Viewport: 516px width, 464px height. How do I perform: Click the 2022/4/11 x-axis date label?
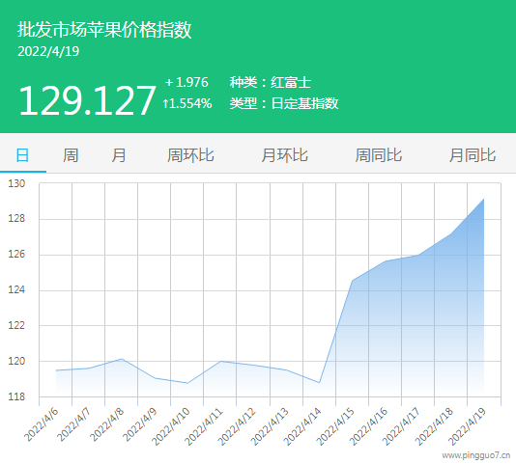point(204,426)
